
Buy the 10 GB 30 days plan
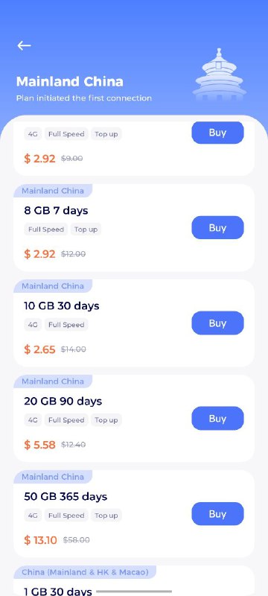point(217,323)
